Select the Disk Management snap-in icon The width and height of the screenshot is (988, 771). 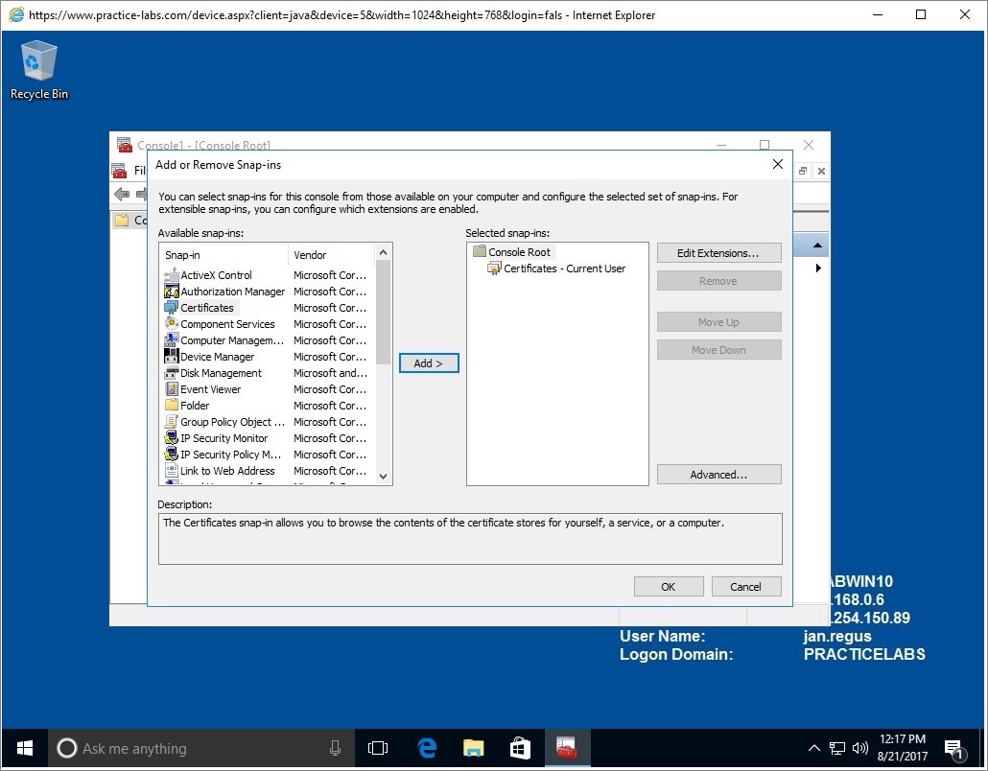[171, 373]
